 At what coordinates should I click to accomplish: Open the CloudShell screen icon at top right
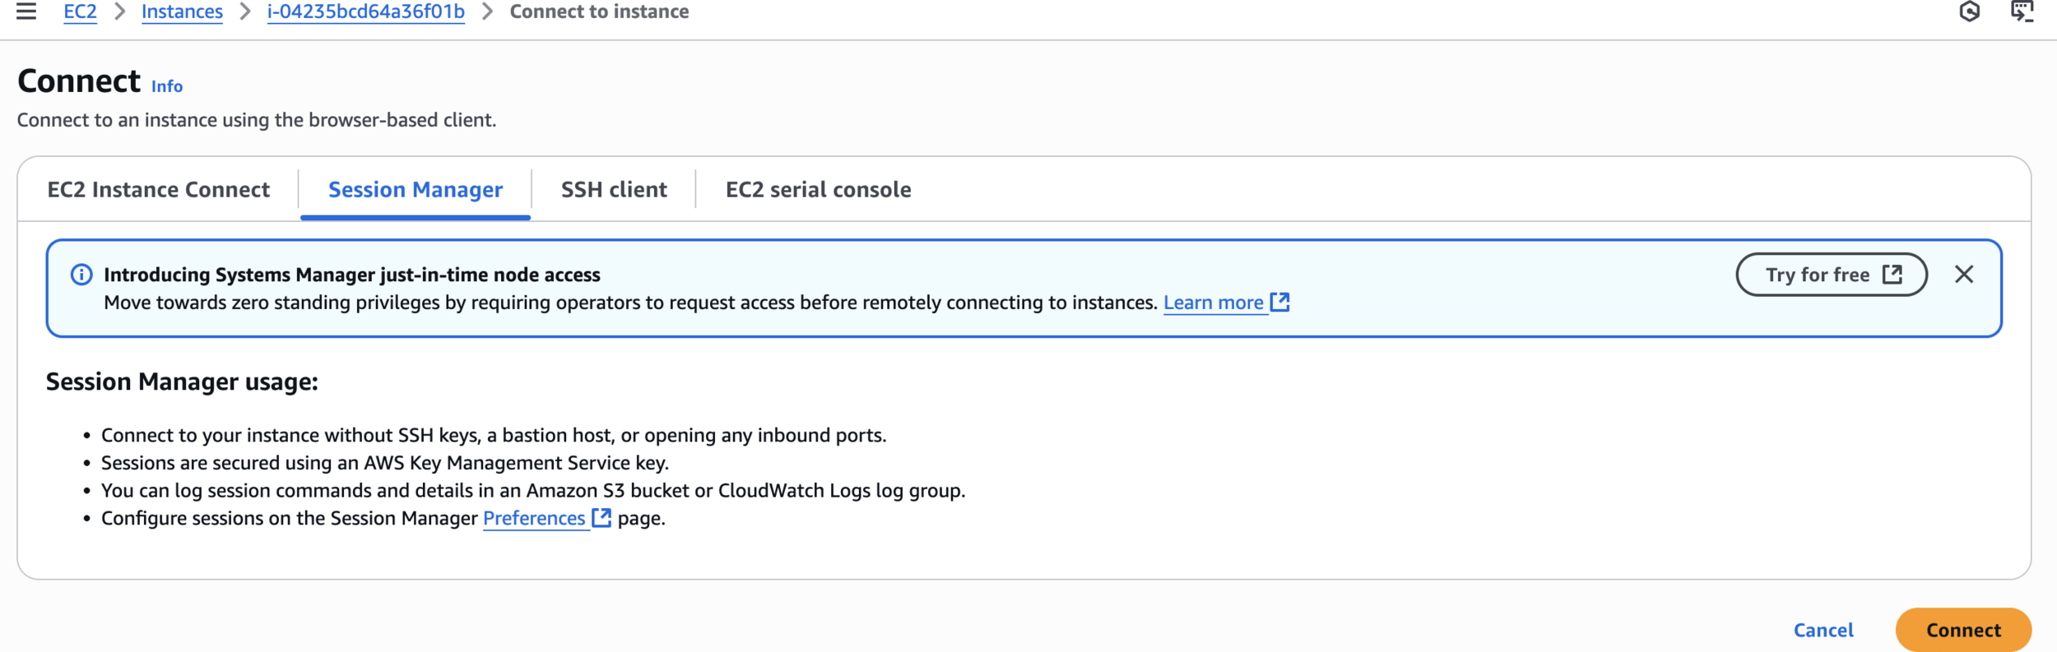(x=2022, y=12)
